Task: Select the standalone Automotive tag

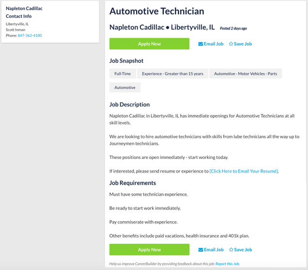Action: [x=125, y=87]
